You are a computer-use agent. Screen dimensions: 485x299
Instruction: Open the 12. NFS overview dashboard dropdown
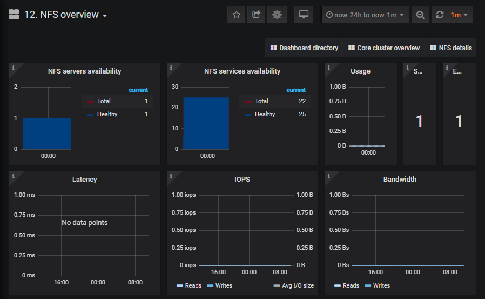(65, 15)
